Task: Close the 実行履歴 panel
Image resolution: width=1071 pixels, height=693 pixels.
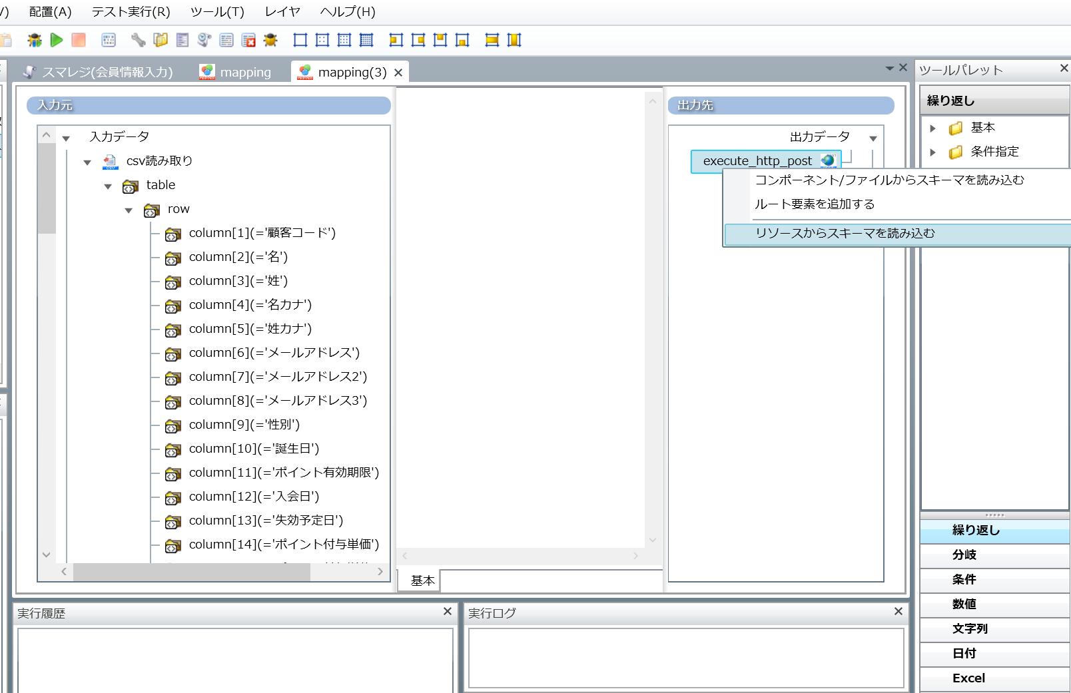Action: (448, 611)
